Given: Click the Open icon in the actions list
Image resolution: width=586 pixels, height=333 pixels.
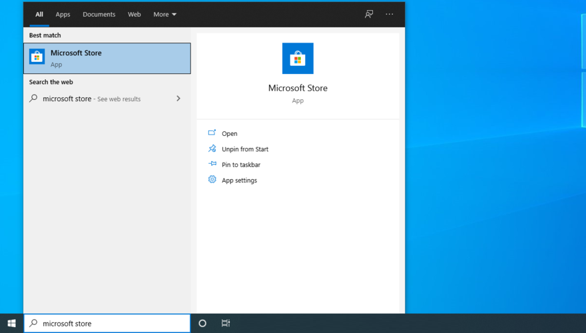Looking at the screenshot, I should coord(212,133).
